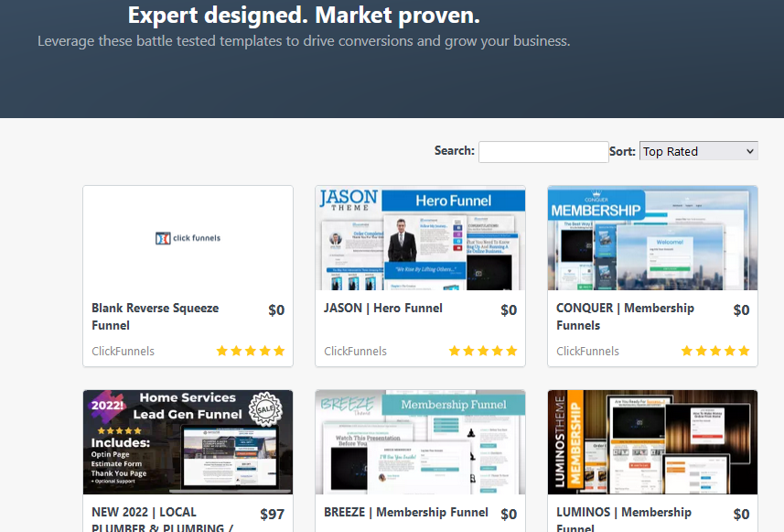
Task: Open the BREEZE Membership Funnel thumbnail
Action: tap(420, 442)
